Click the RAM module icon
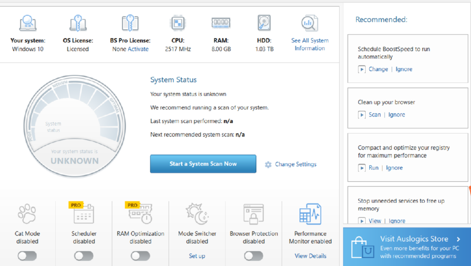This screenshot has width=471, height=266. pos(221,23)
